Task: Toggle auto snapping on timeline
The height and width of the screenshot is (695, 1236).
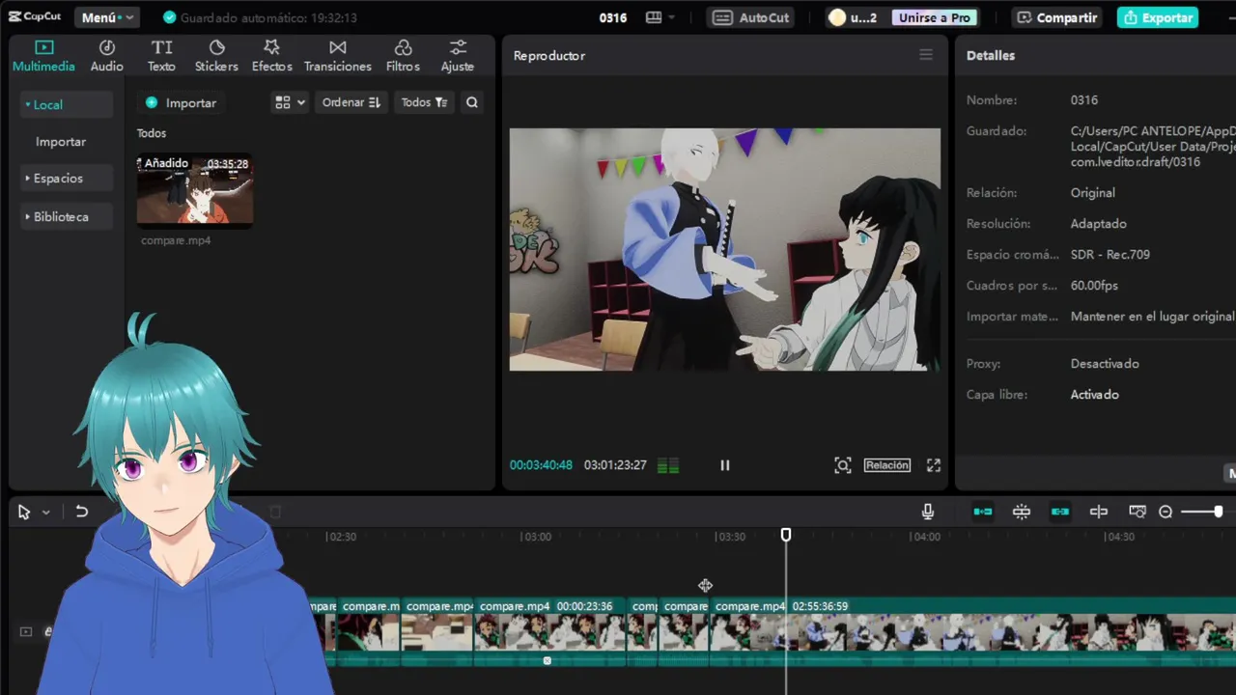Action: click(1022, 512)
